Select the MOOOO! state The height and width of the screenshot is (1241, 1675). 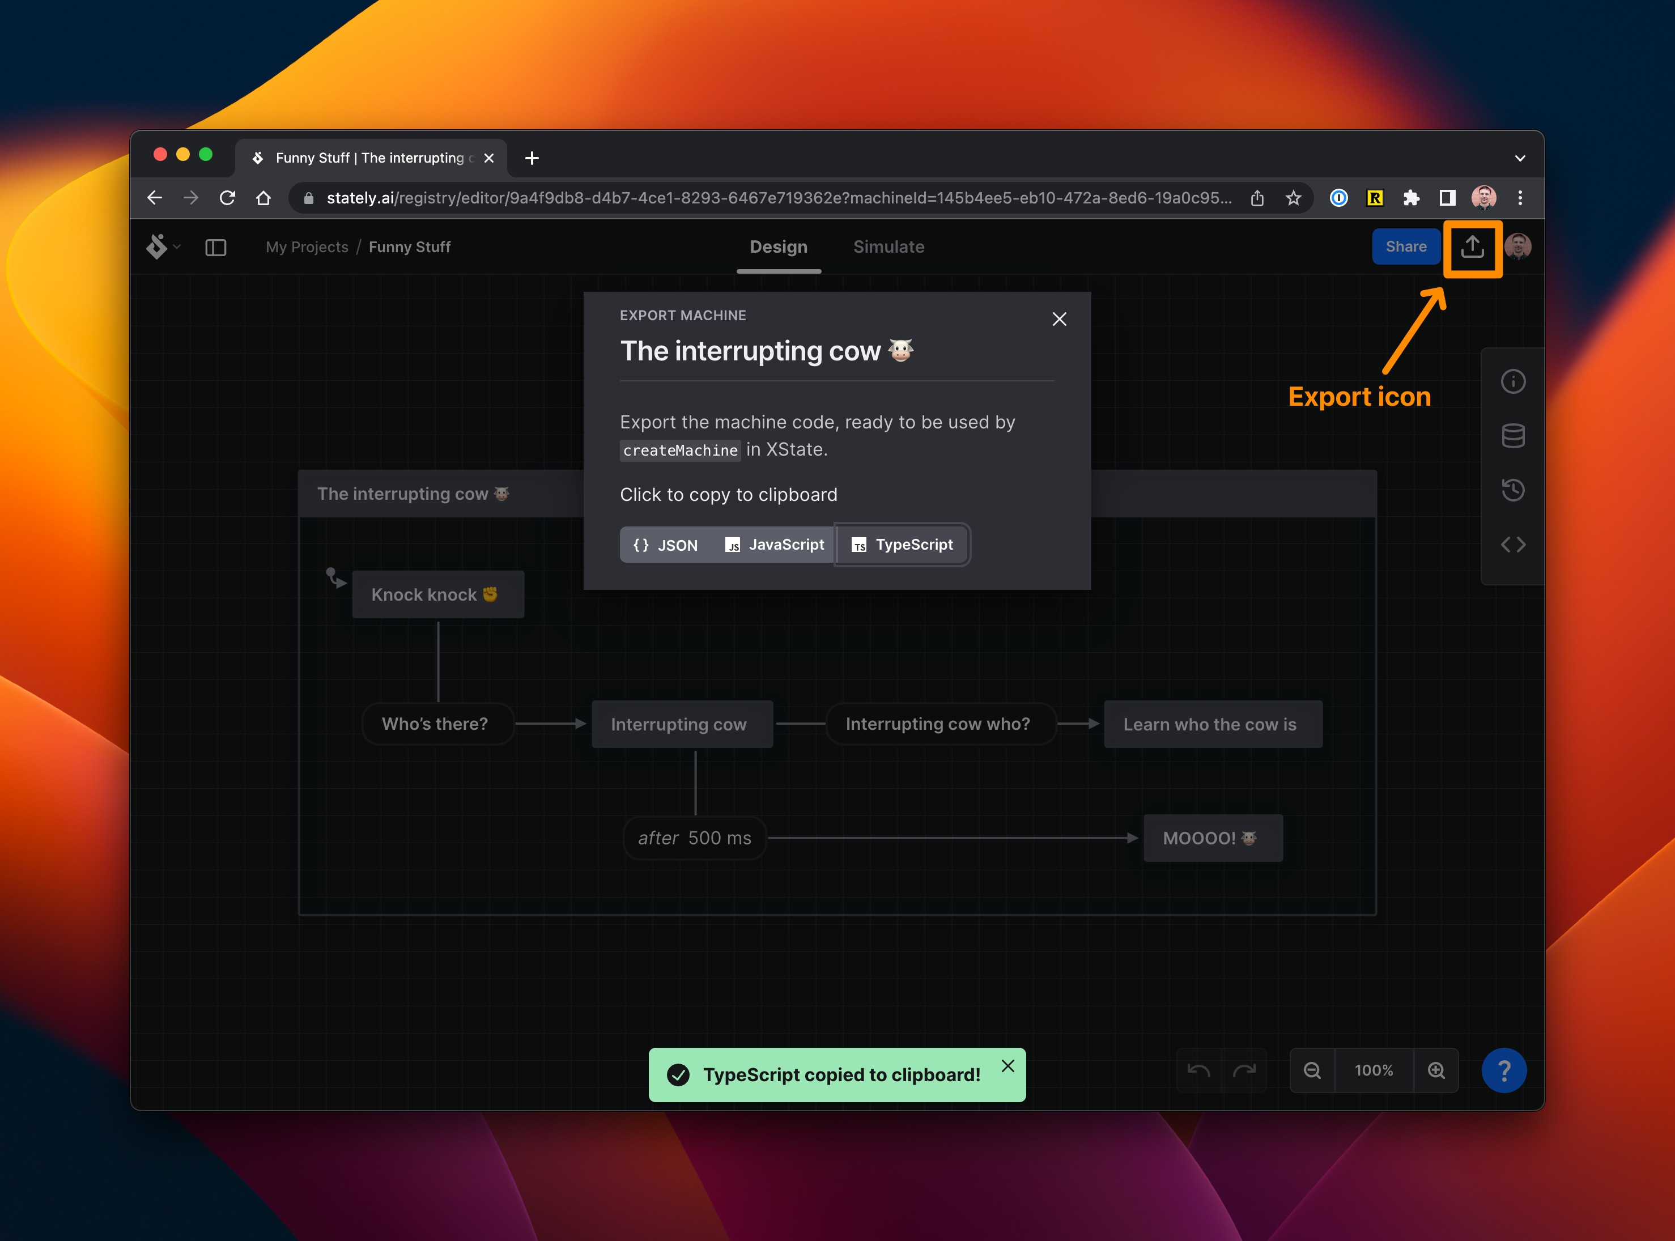tap(1213, 838)
